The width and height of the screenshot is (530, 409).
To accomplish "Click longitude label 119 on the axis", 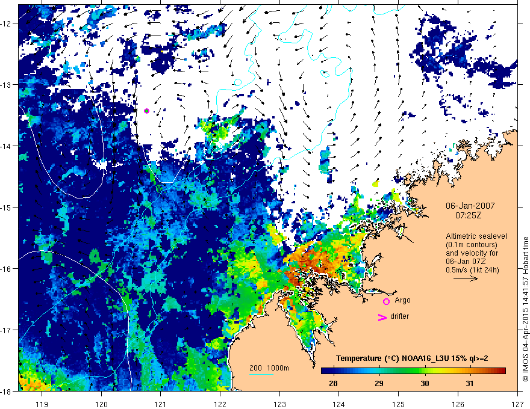I will click(x=42, y=404).
